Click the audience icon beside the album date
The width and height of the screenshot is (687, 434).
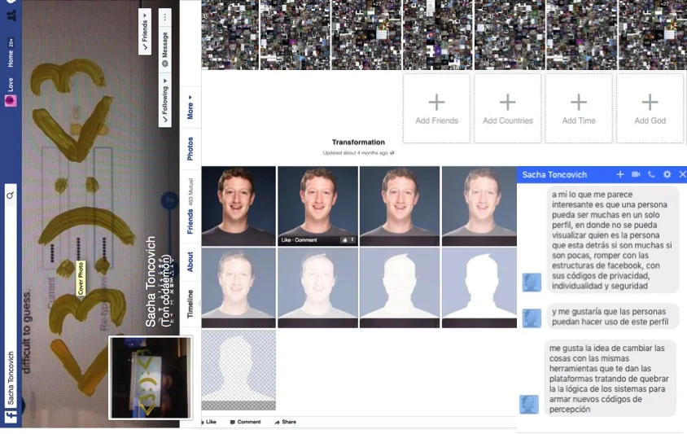tap(392, 153)
